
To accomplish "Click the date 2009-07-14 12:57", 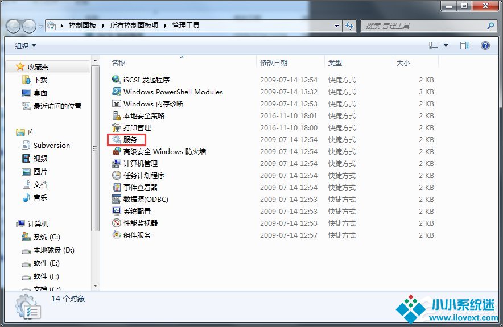I will [288, 235].
